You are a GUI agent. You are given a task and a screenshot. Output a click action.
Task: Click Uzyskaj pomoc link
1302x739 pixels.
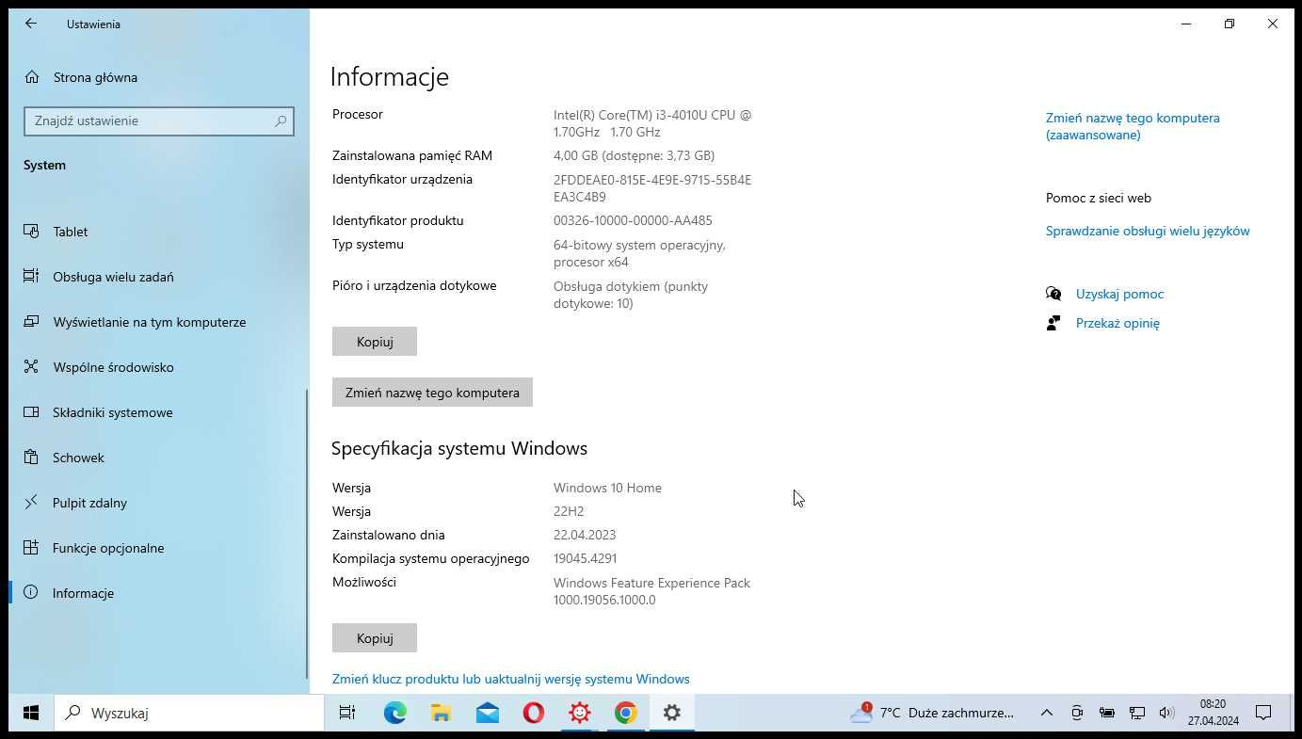[x=1119, y=294]
